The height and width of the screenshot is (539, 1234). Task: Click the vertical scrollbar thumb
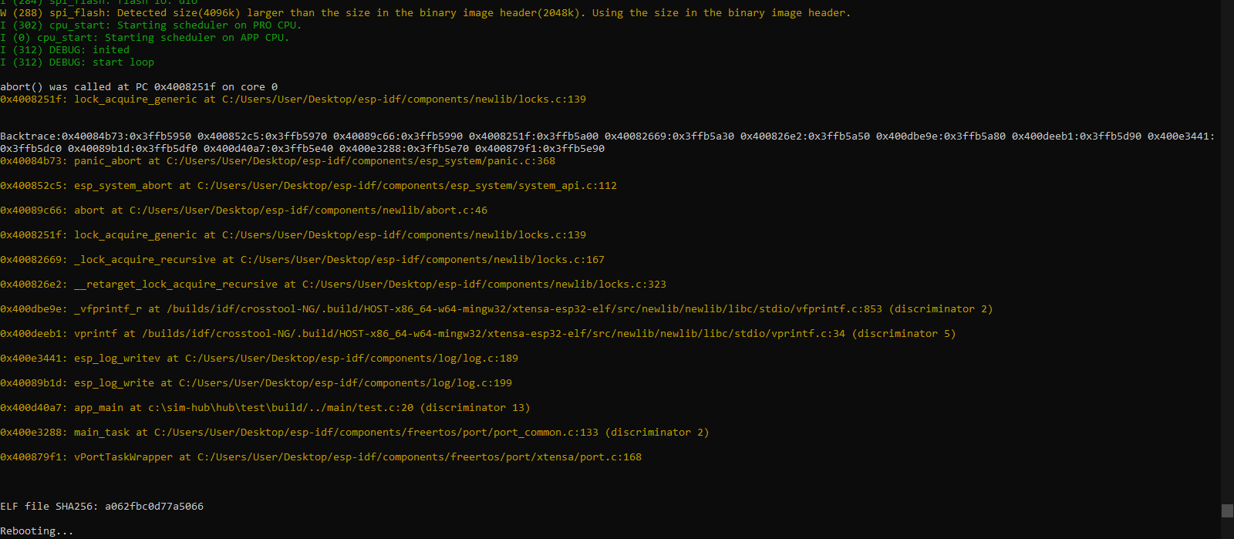click(1227, 510)
